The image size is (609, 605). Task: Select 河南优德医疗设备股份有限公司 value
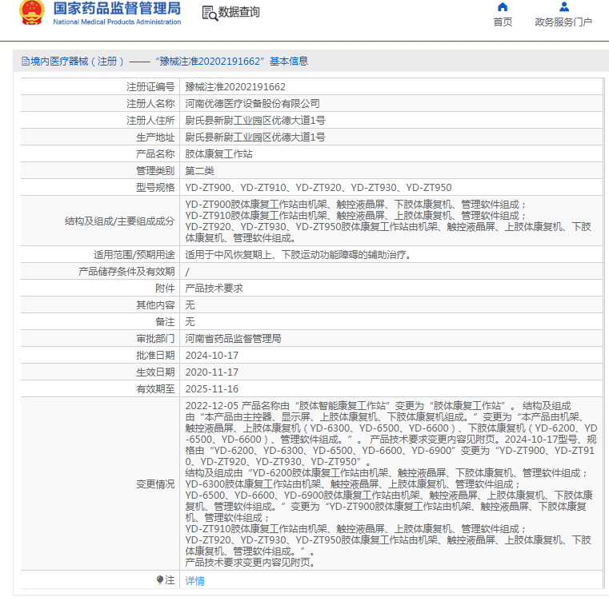click(x=252, y=104)
